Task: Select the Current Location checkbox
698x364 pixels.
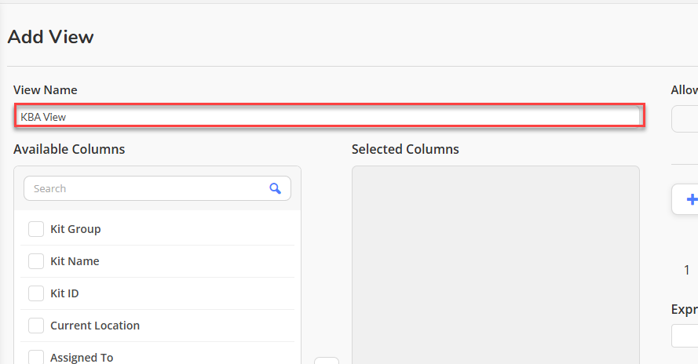Action: point(36,326)
